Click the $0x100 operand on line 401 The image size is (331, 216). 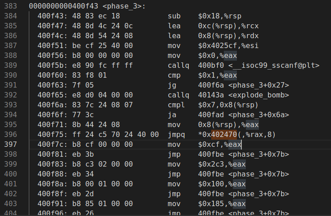[210, 184]
